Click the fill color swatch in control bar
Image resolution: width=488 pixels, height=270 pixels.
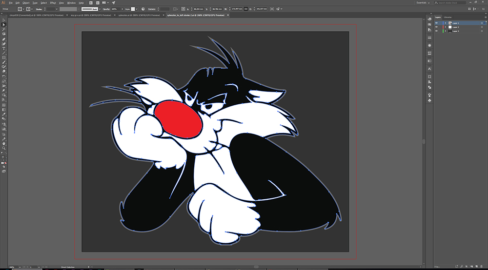20,9
